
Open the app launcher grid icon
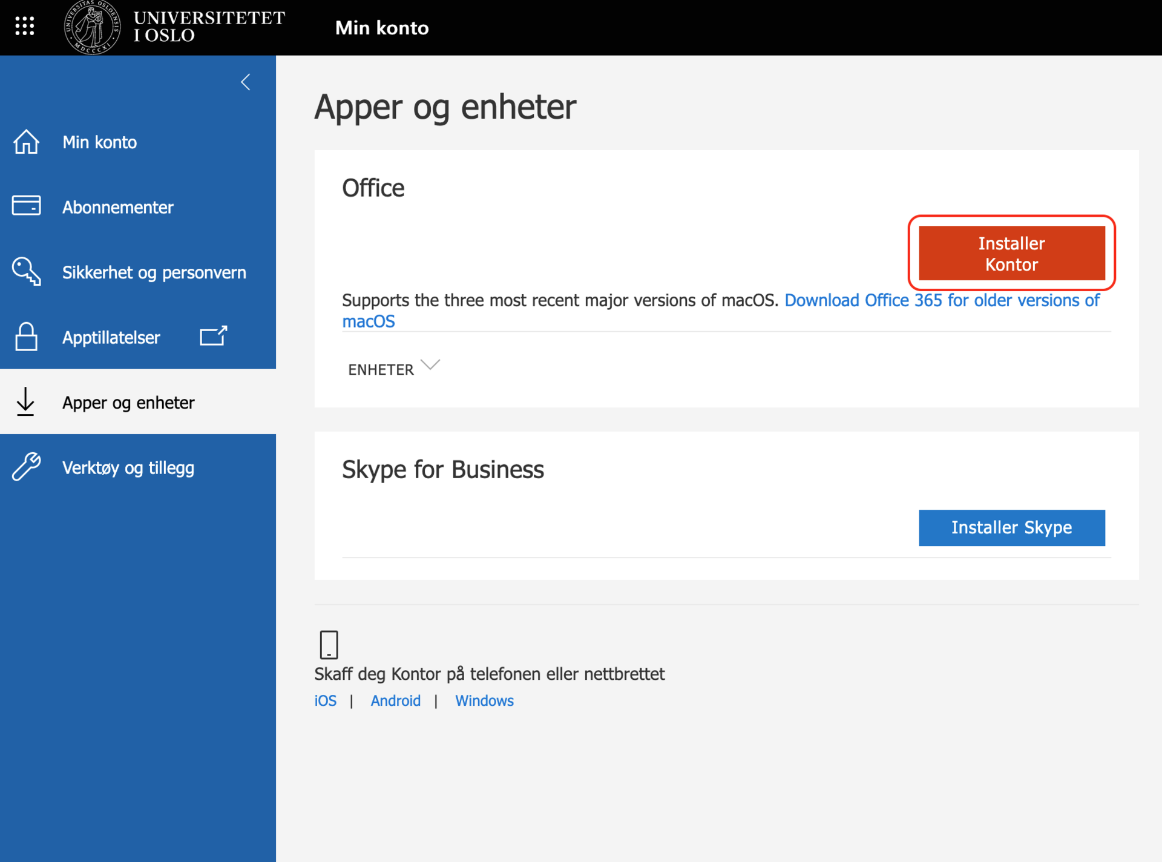pos(25,26)
